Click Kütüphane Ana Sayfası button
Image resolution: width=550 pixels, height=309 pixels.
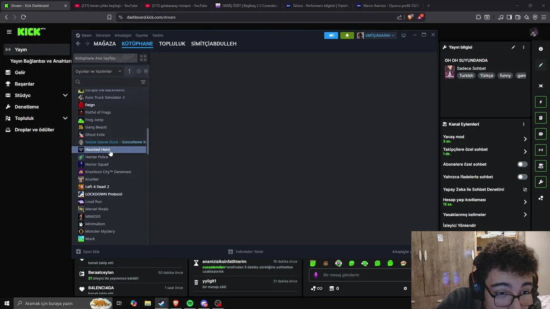pyautogui.click(x=105, y=58)
